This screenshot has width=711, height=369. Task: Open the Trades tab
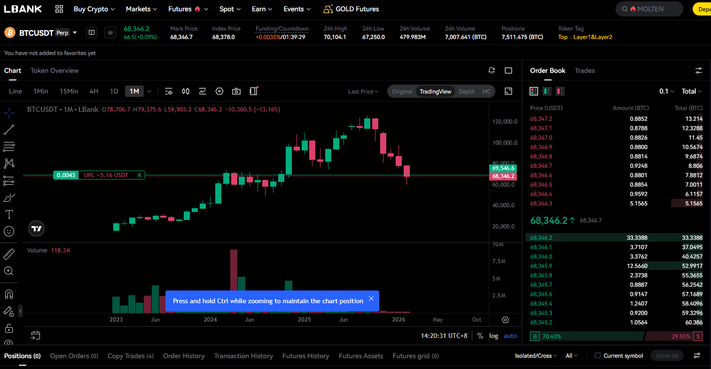click(585, 71)
